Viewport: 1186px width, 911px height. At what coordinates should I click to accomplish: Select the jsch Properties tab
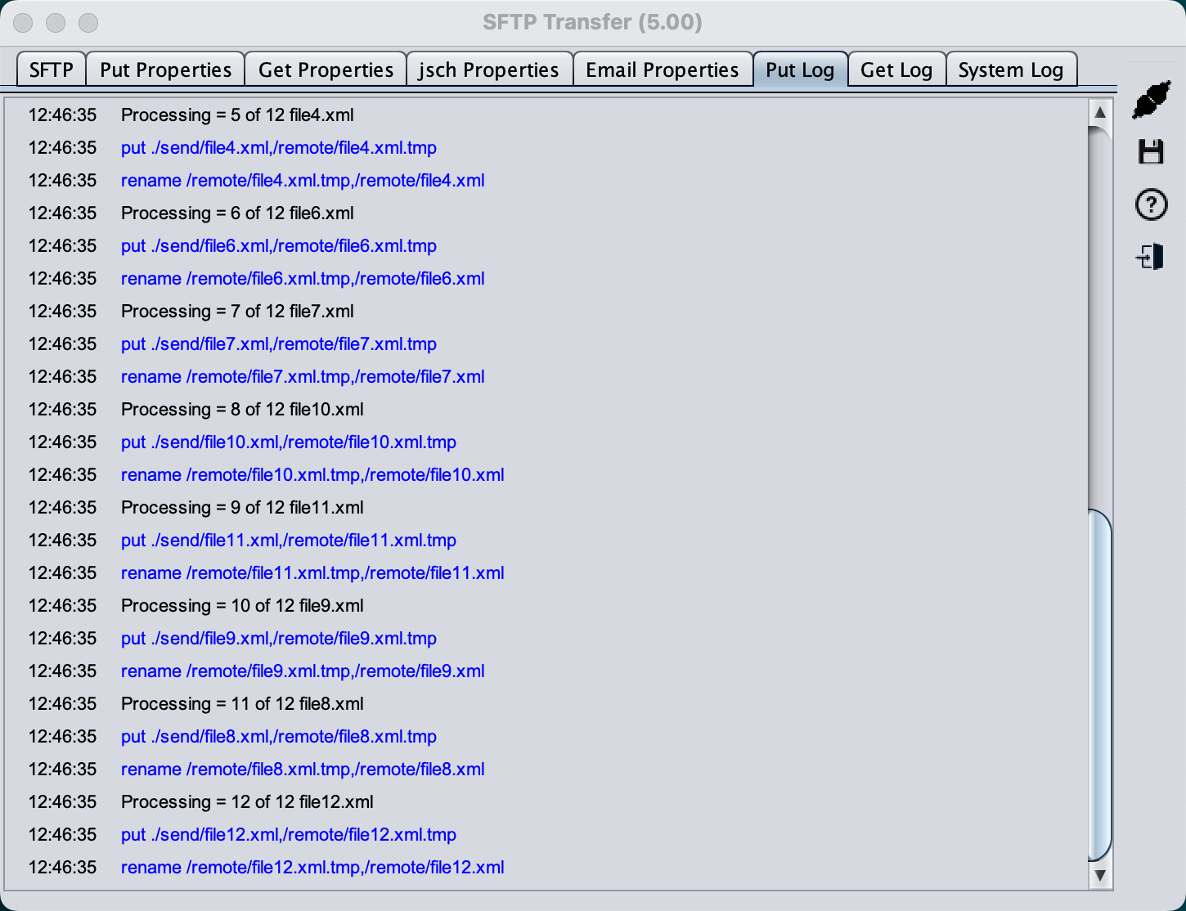488,70
